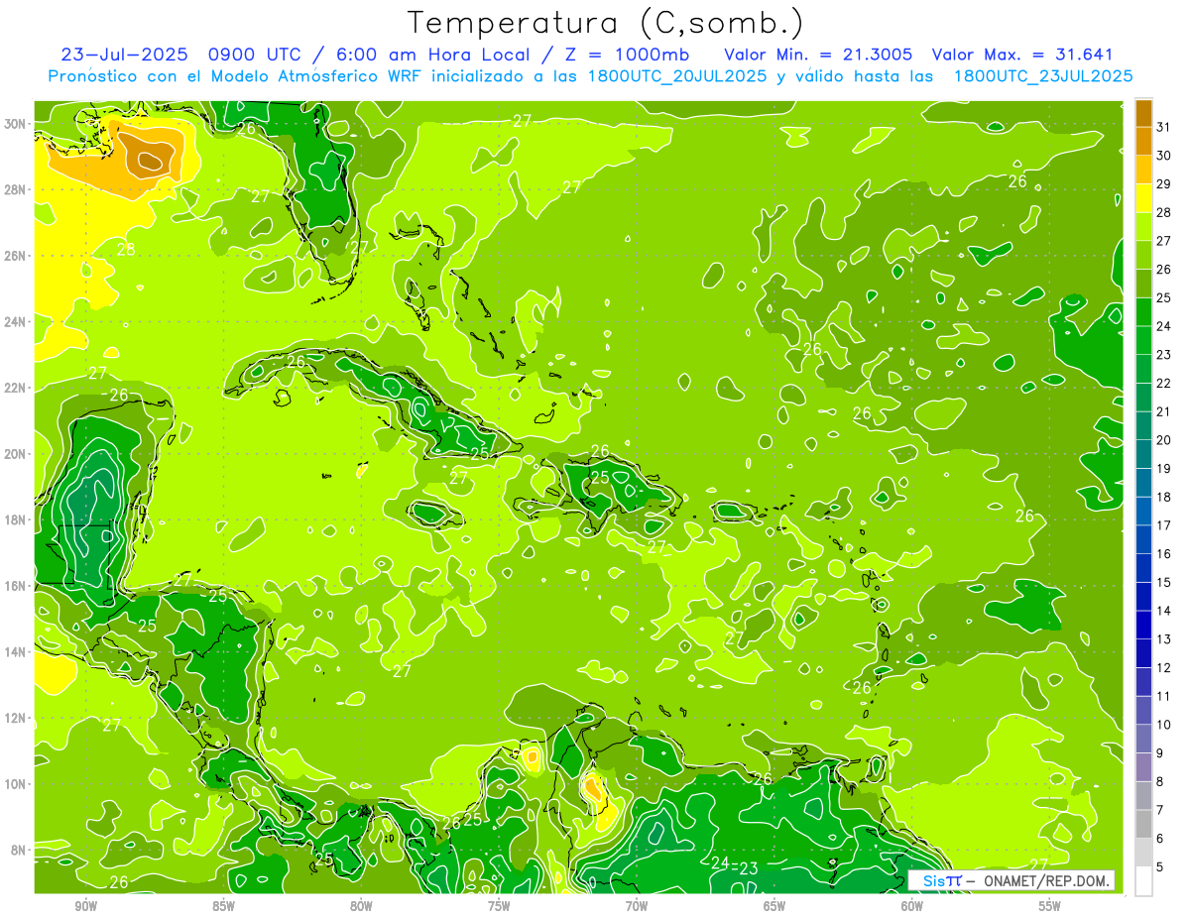
Task: Click the latitude axis label '28N'
Action: (x=16, y=189)
